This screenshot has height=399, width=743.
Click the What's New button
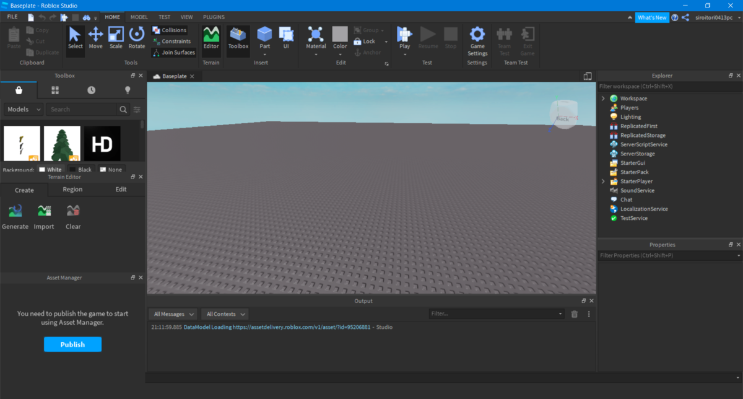point(652,17)
